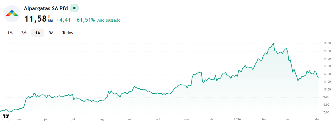Click the Ano passado label
This screenshot has width=333, height=123.
pyautogui.click(x=109, y=20)
